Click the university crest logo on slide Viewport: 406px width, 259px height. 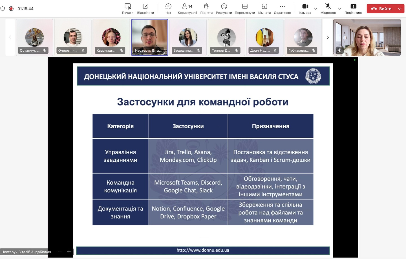click(313, 76)
